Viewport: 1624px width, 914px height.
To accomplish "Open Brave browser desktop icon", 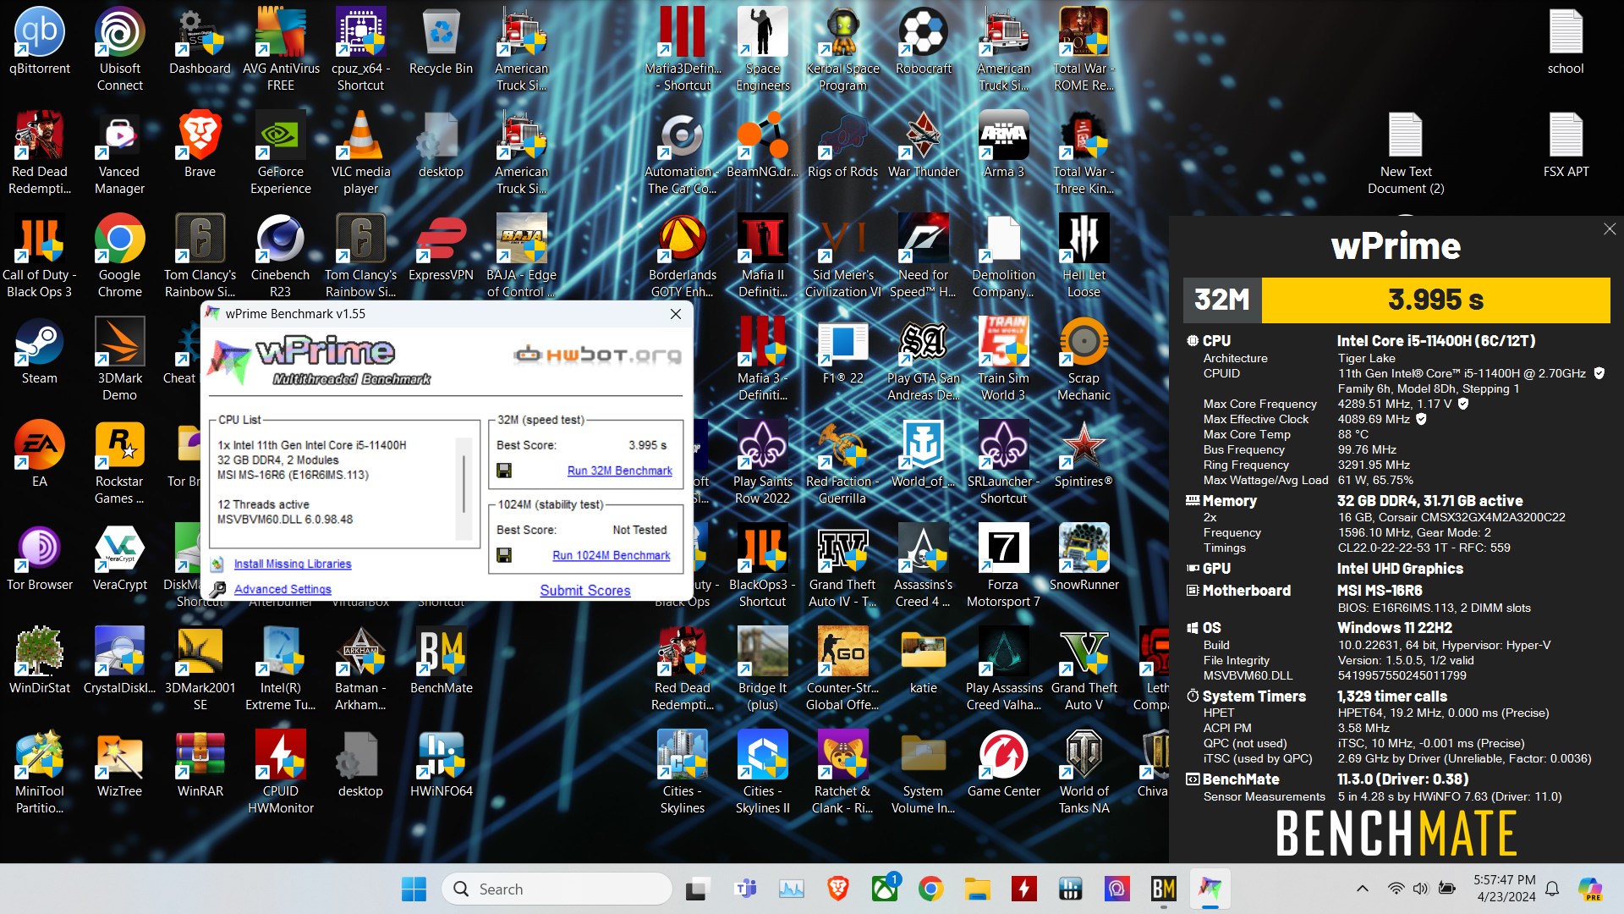I will coord(200,144).
